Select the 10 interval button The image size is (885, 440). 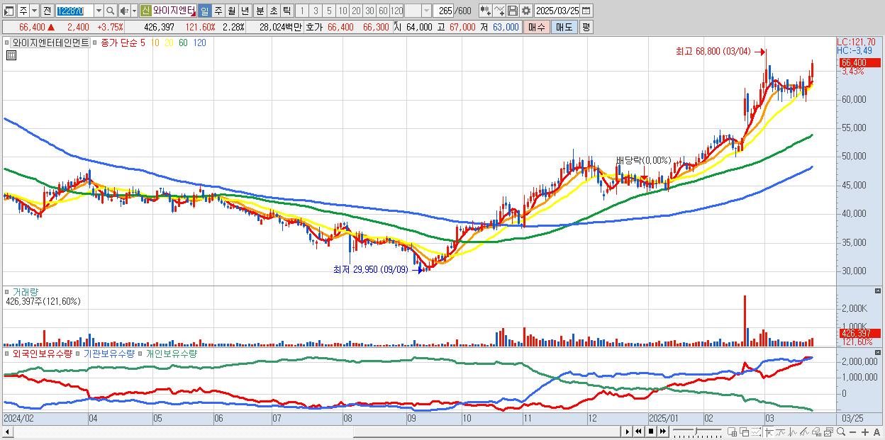click(x=343, y=11)
